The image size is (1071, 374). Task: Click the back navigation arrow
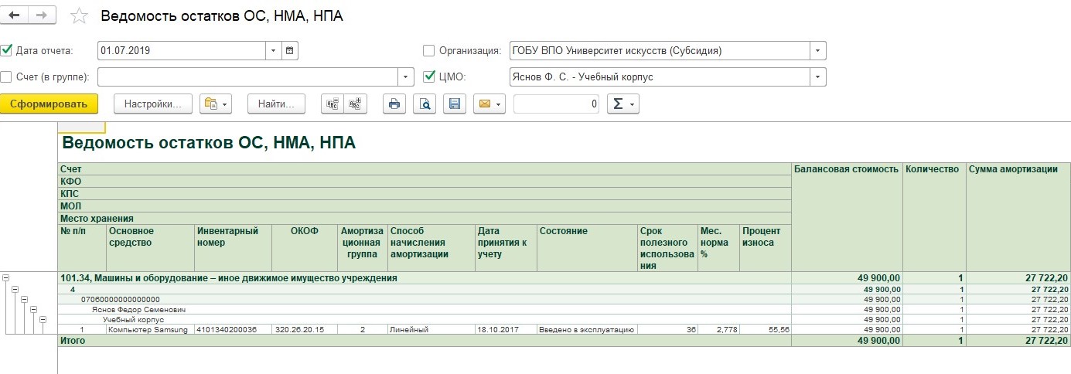click(15, 15)
